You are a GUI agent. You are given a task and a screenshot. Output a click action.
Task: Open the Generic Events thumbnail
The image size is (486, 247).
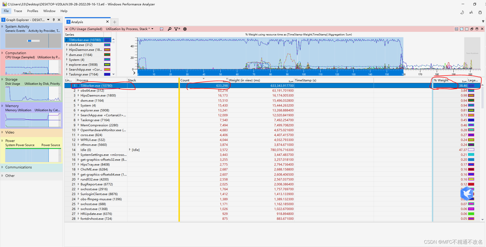[x=33, y=41]
